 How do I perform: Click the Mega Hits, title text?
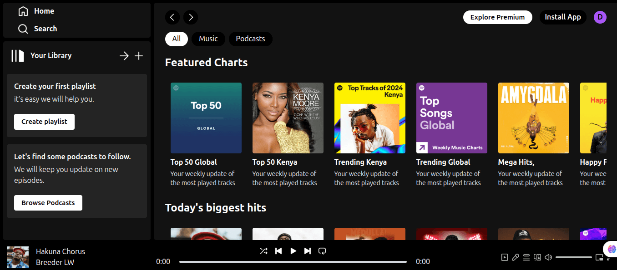coord(516,162)
